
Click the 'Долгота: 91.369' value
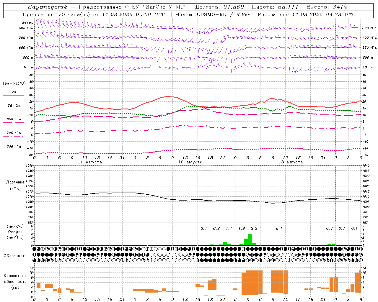[220, 7]
